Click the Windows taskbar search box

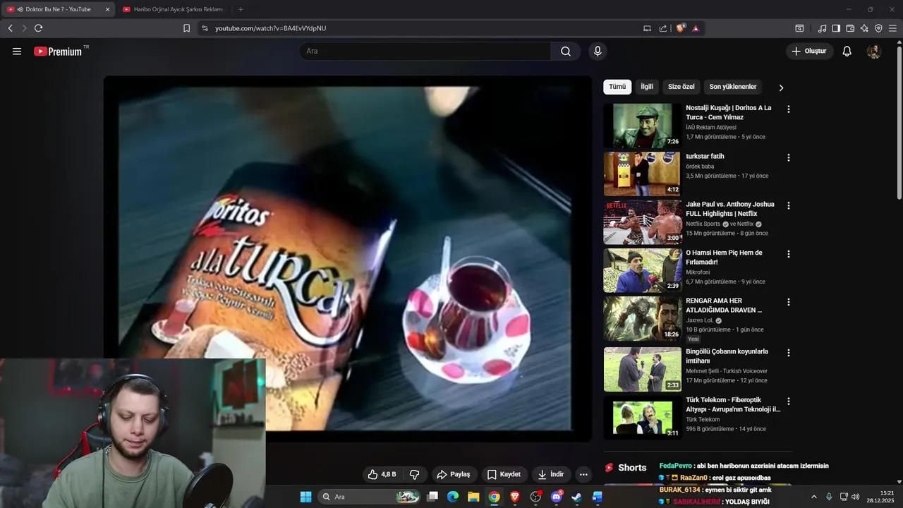(x=370, y=497)
